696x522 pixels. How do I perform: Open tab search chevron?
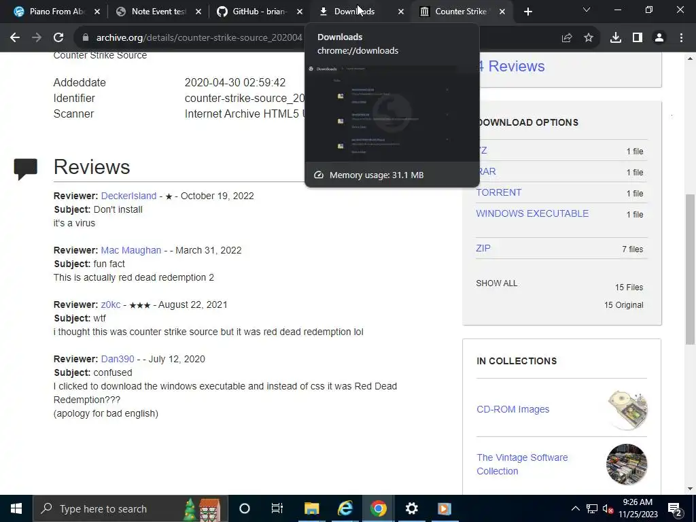(587, 10)
